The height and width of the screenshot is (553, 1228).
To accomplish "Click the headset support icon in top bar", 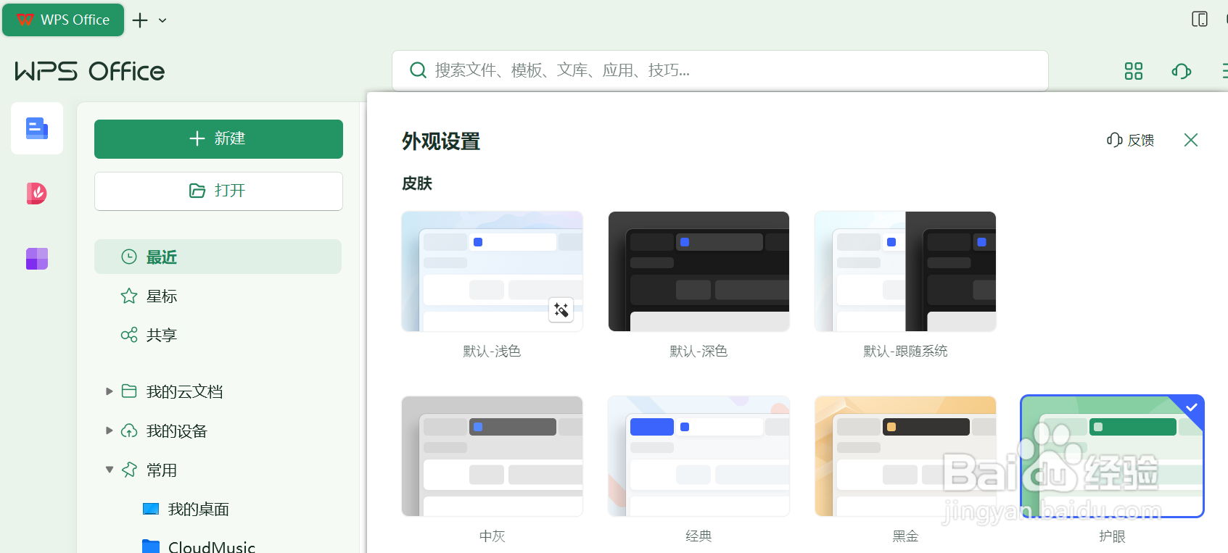I will tap(1181, 71).
